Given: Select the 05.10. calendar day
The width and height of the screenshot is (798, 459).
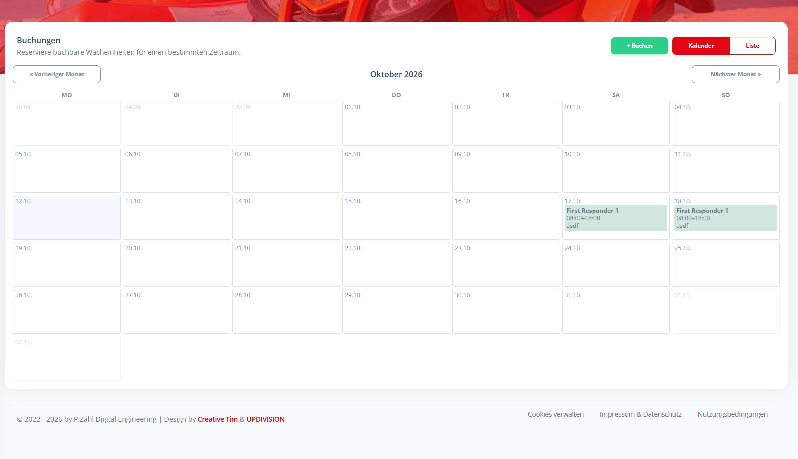Looking at the screenshot, I should 67,170.
